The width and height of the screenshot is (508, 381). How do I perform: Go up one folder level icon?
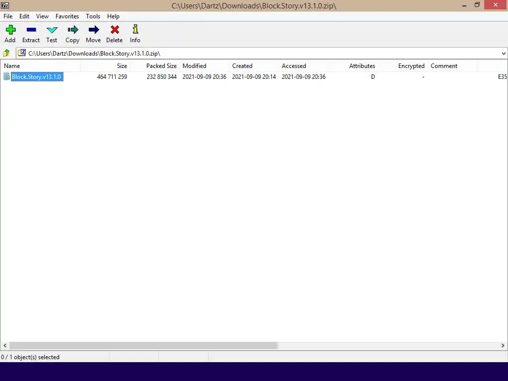(x=6, y=53)
